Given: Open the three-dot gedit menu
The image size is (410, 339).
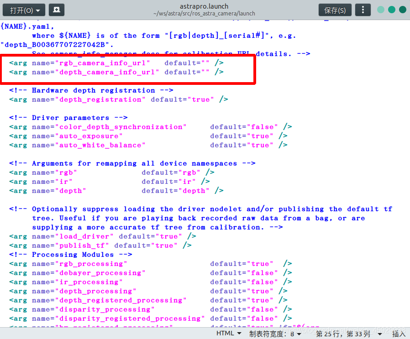Looking at the screenshot, I should [363, 10].
